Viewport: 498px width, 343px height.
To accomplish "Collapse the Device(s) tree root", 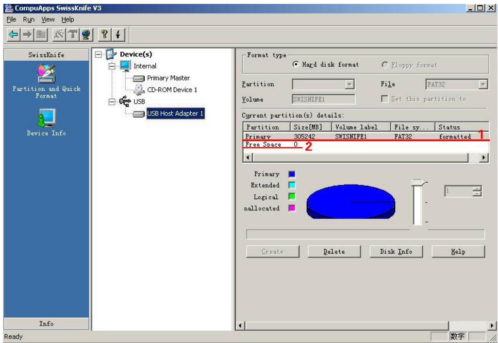I will [99, 54].
